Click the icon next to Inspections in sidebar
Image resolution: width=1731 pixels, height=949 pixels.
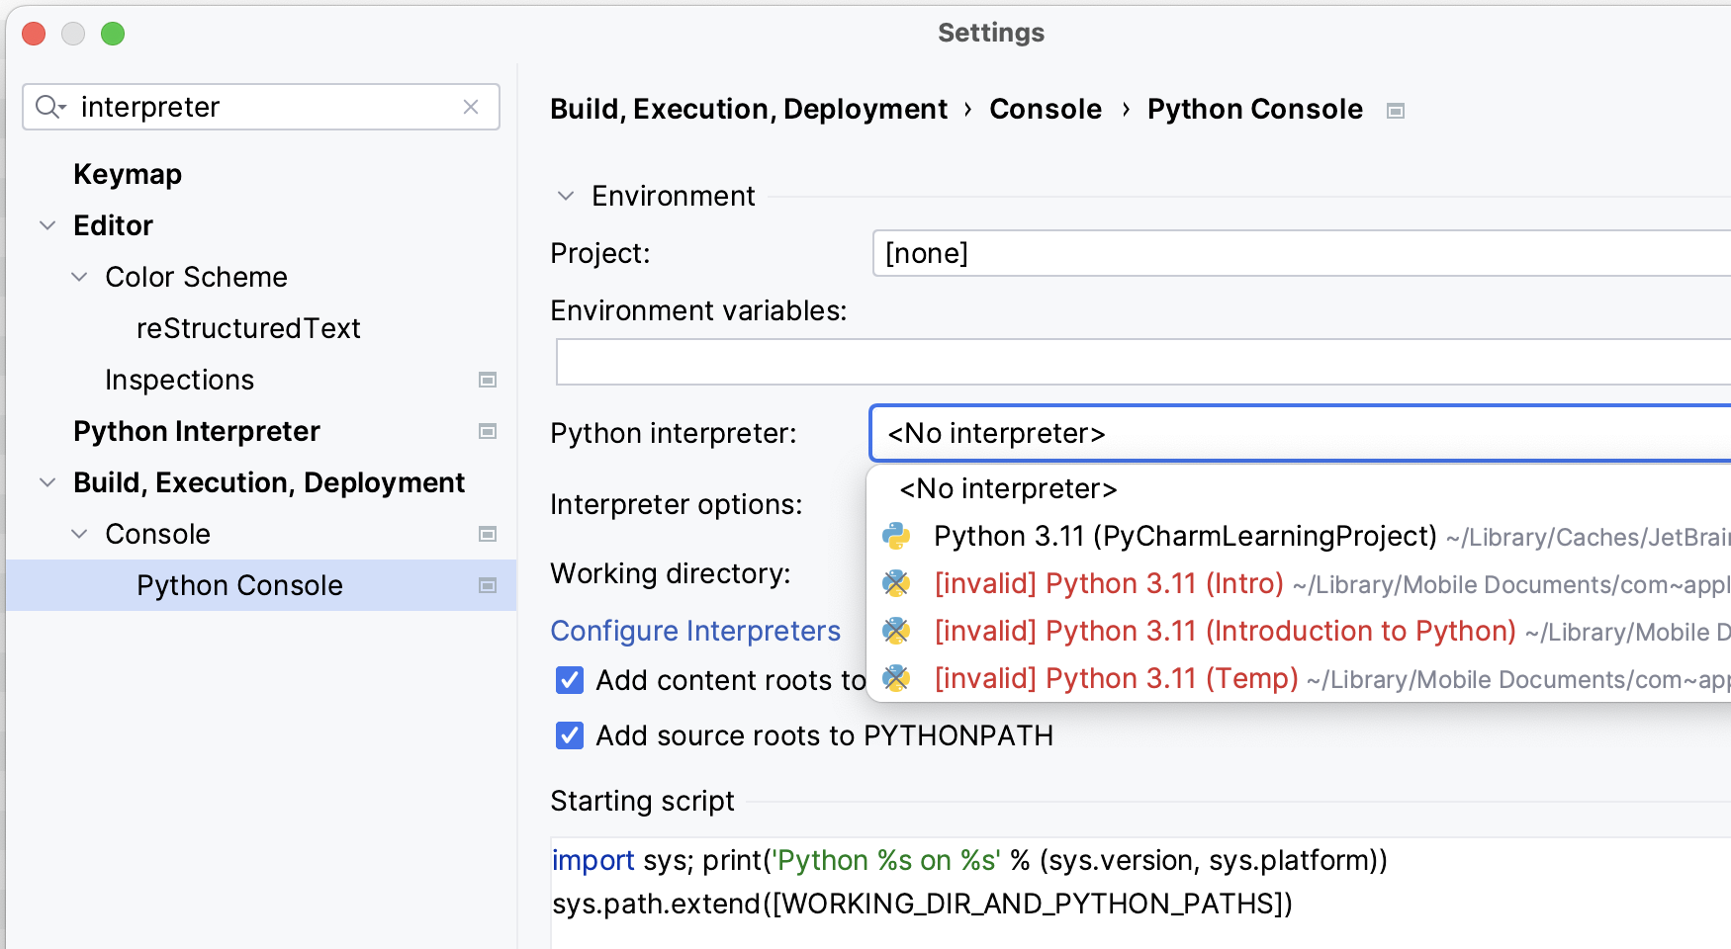coord(487,380)
